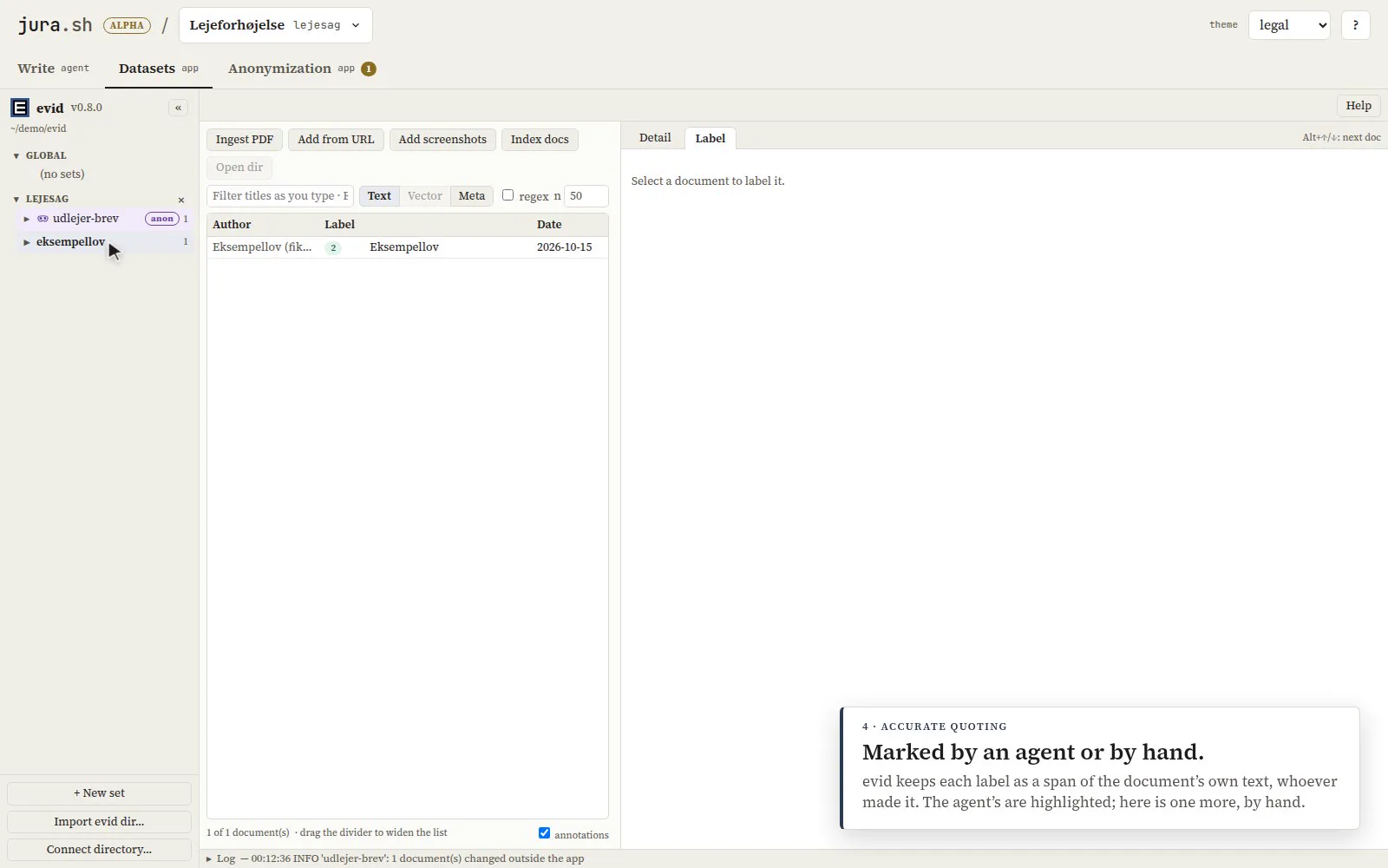
Task: Click the Anonymization notification badge 1
Action: pyautogui.click(x=369, y=69)
